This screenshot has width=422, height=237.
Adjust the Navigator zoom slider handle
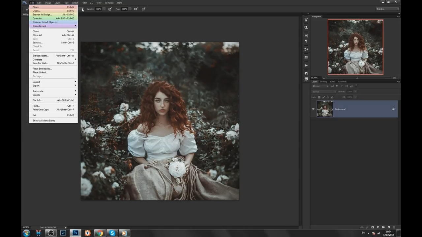357,78
